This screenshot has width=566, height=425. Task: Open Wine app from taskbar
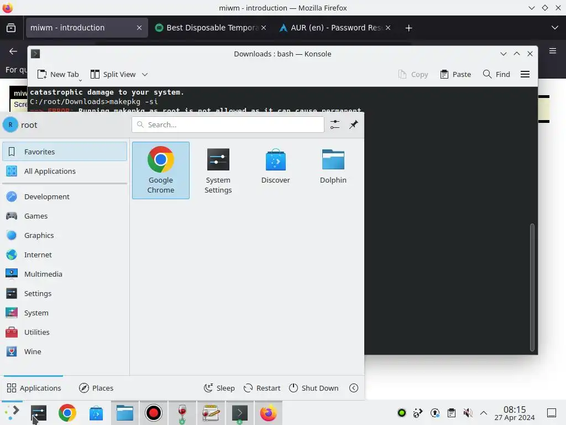tap(182, 413)
